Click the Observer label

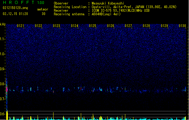(61, 3)
